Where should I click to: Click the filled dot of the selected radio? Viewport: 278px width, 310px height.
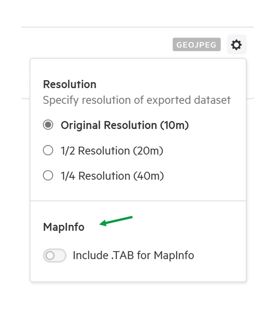tap(48, 125)
